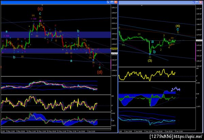This screenshot has height=140, width=204.
Task: Click cyan c label above red (d)
Action: 100,68
